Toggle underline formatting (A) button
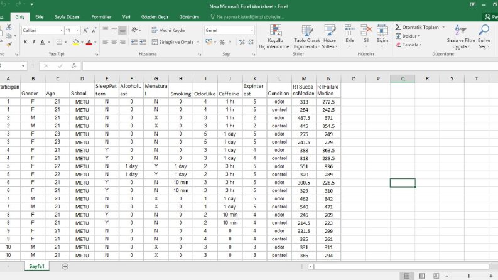Viewport: 498px width, 280px height. [x=42, y=42]
